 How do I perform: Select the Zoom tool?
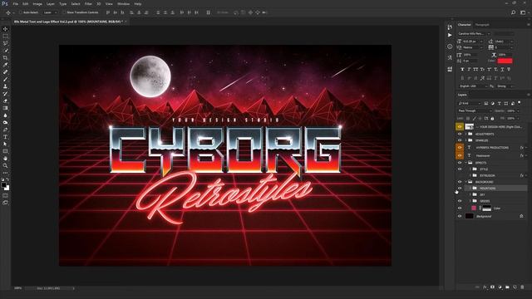click(x=5, y=165)
